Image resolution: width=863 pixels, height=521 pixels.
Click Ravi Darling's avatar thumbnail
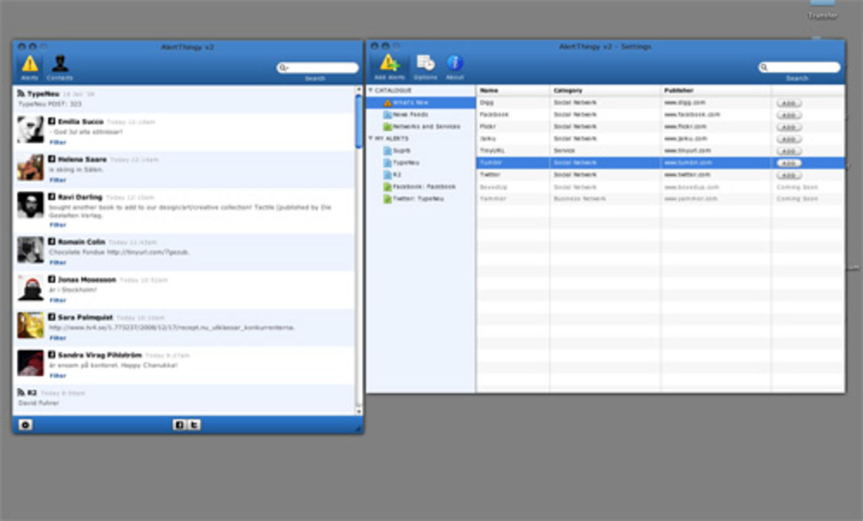[x=30, y=205]
